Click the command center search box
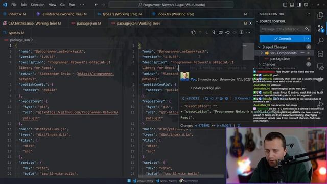This screenshot has width=327, height=184. [171, 5]
